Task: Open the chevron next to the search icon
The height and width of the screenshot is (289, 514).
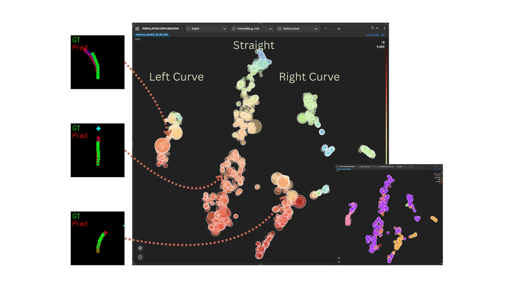Action: 377,28
